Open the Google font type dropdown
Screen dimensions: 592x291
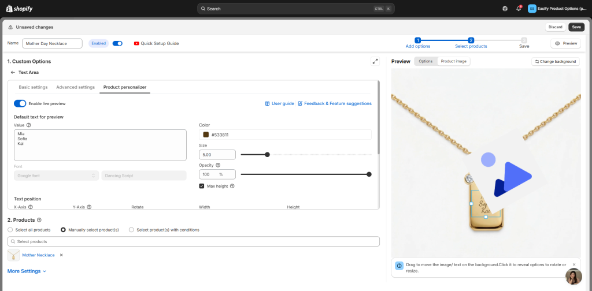click(x=57, y=176)
